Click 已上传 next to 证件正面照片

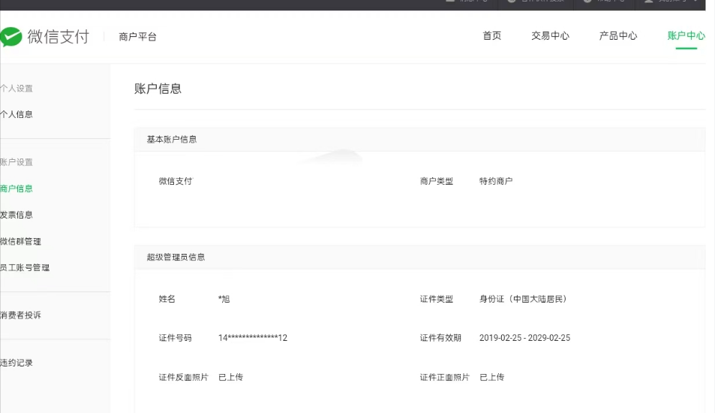click(492, 378)
